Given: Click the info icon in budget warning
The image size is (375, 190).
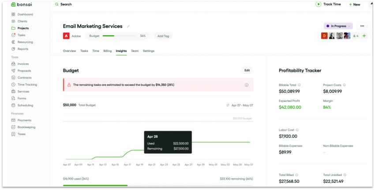Looking at the screenshot, I should [246, 85].
